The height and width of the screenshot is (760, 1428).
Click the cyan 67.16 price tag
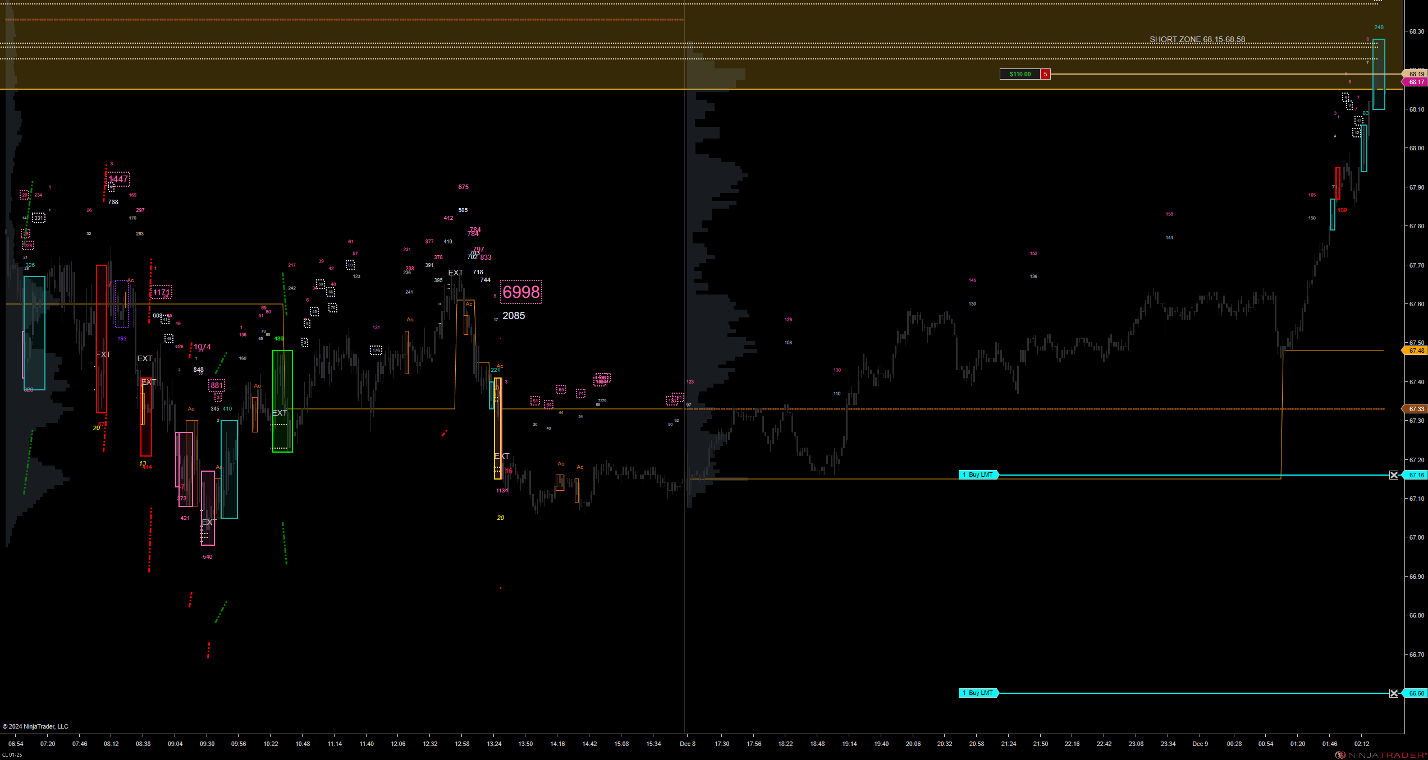[1416, 475]
